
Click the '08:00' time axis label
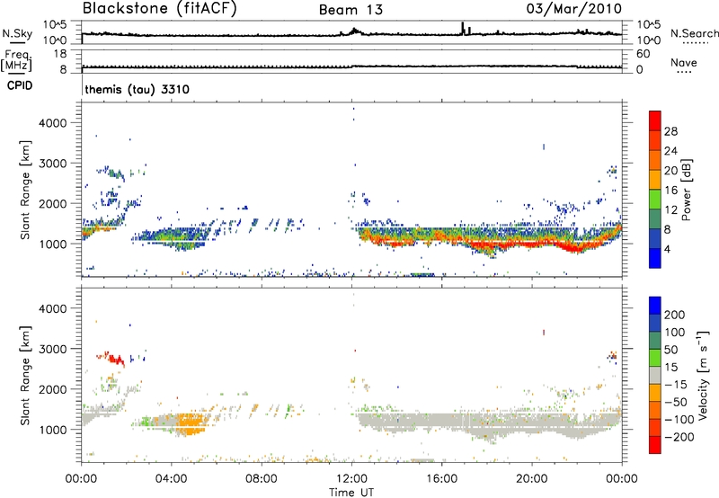click(x=262, y=479)
